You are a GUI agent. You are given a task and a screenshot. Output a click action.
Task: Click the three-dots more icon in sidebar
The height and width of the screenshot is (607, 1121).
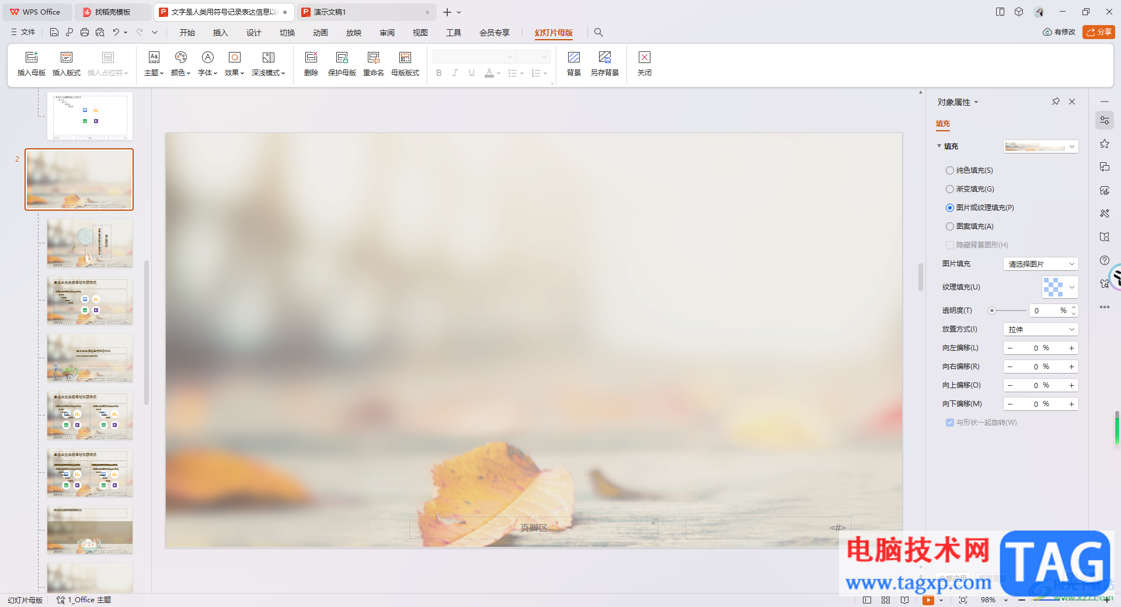(x=1105, y=307)
